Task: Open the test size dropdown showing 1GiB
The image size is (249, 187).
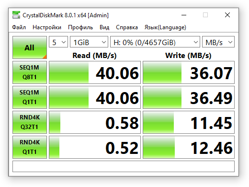Action: pos(89,42)
